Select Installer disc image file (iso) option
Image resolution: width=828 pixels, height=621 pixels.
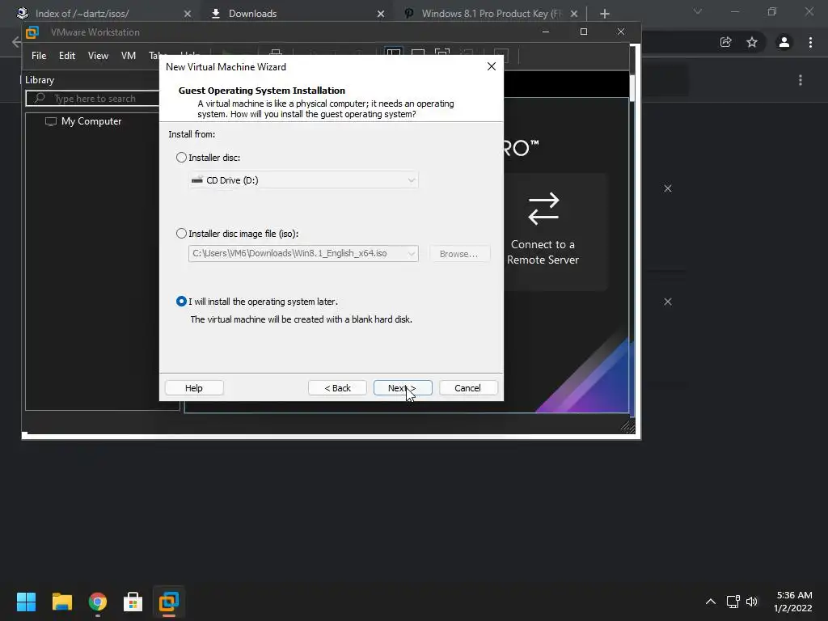181,234
